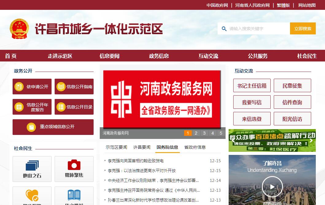Open 媒体聚焦 camera icon
Screen dimensions: 325x205
coord(74,165)
